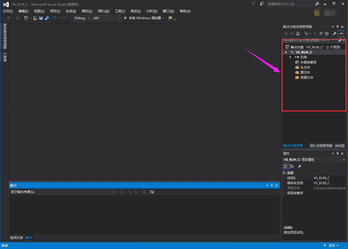Viewport: 348px width, 249px height.
Task: Click the search magnifier in Solution Explorer
Action: coord(340,40)
